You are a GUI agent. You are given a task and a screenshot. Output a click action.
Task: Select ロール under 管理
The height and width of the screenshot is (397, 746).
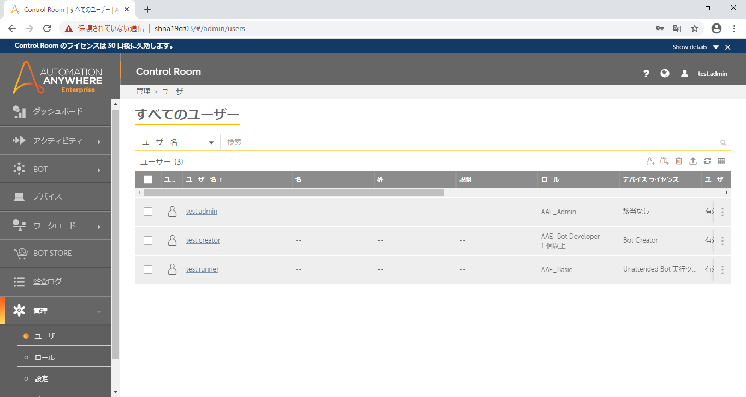point(45,358)
